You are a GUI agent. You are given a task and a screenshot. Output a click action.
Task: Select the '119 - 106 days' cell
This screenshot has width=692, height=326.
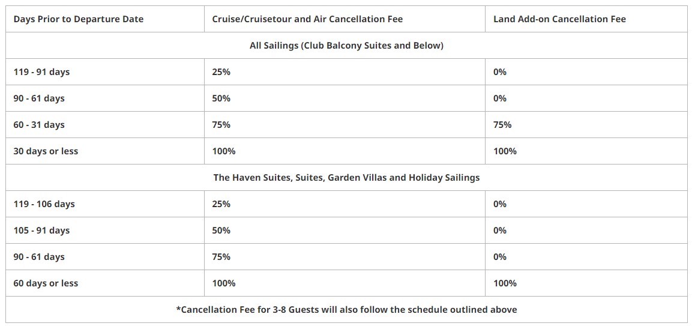[x=44, y=204]
